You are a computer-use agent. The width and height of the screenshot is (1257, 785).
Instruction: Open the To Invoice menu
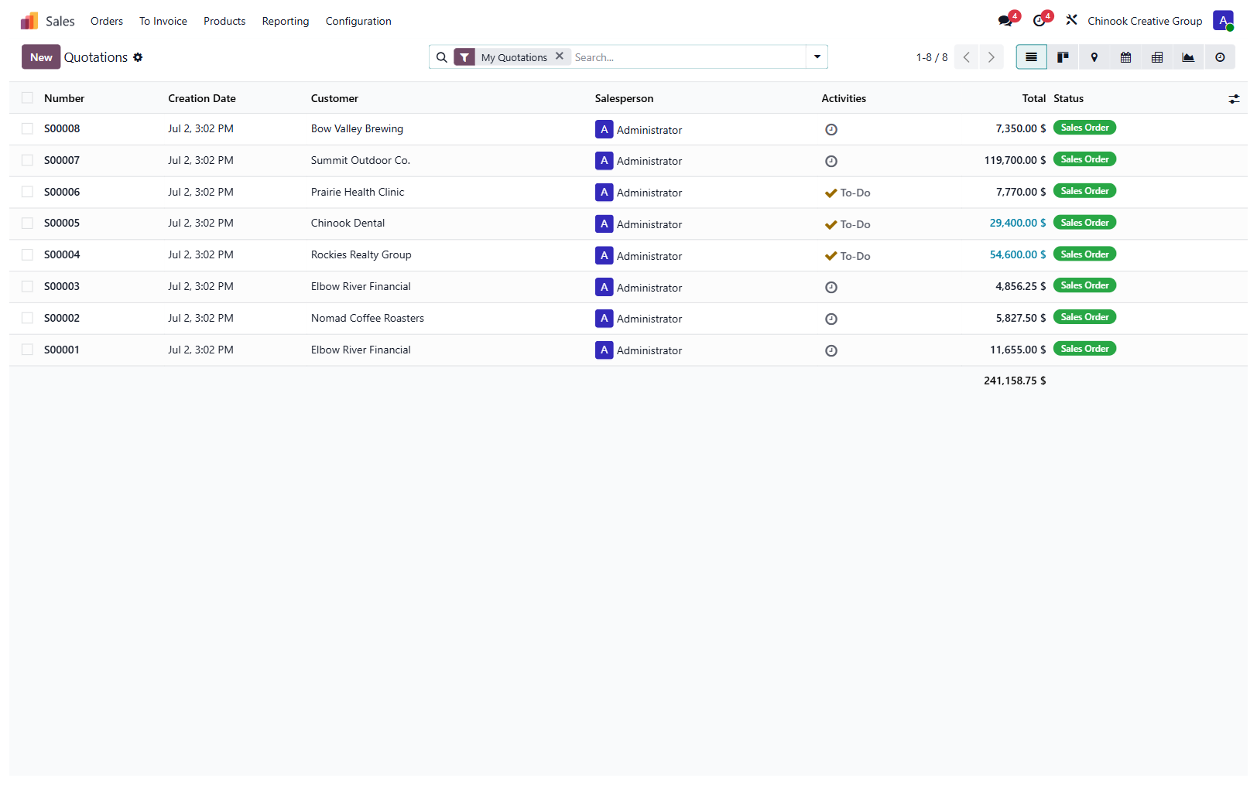pyautogui.click(x=163, y=21)
